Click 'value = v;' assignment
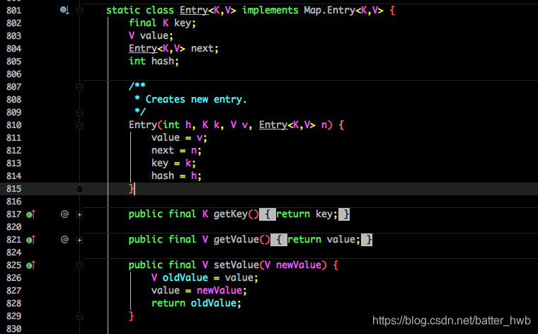 [179, 138]
